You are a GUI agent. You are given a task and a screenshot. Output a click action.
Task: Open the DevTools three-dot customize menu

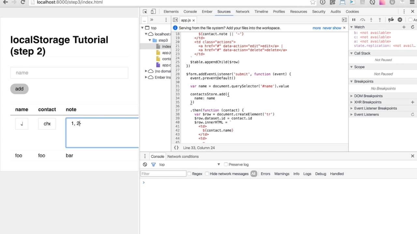pyautogui.click(x=404, y=11)
